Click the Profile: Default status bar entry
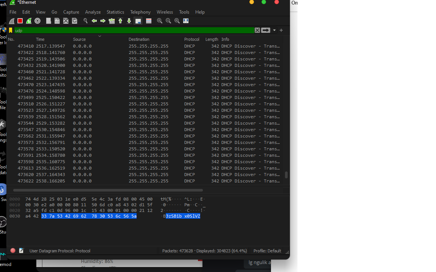The image size is (436, 272). tap(267, 251)
